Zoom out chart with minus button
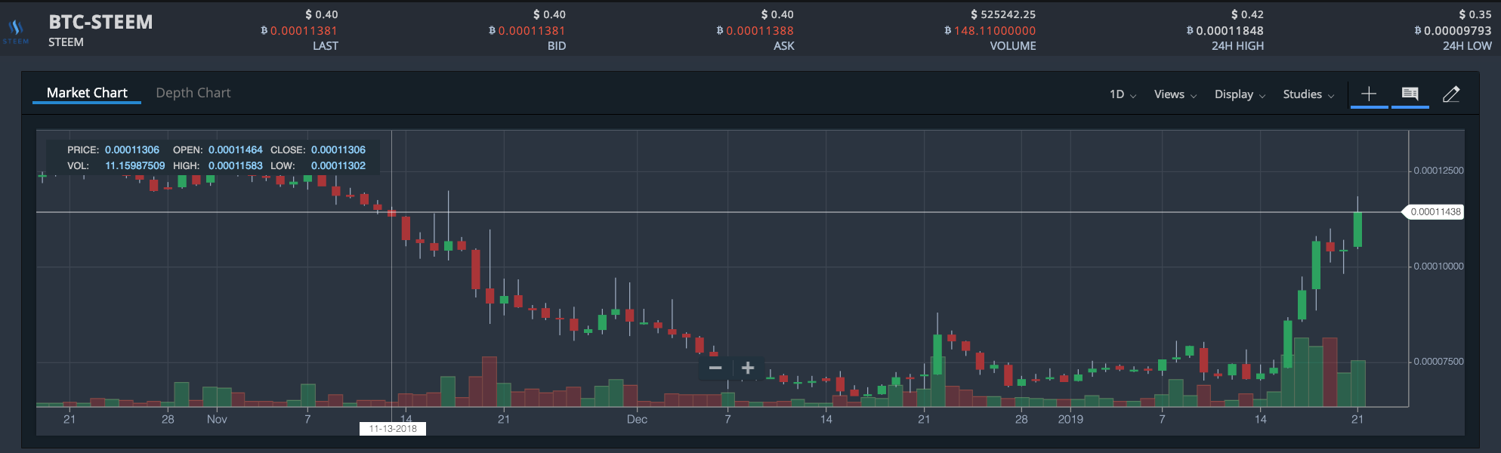This screenshot has height=453, width=1501. (715, 368)
